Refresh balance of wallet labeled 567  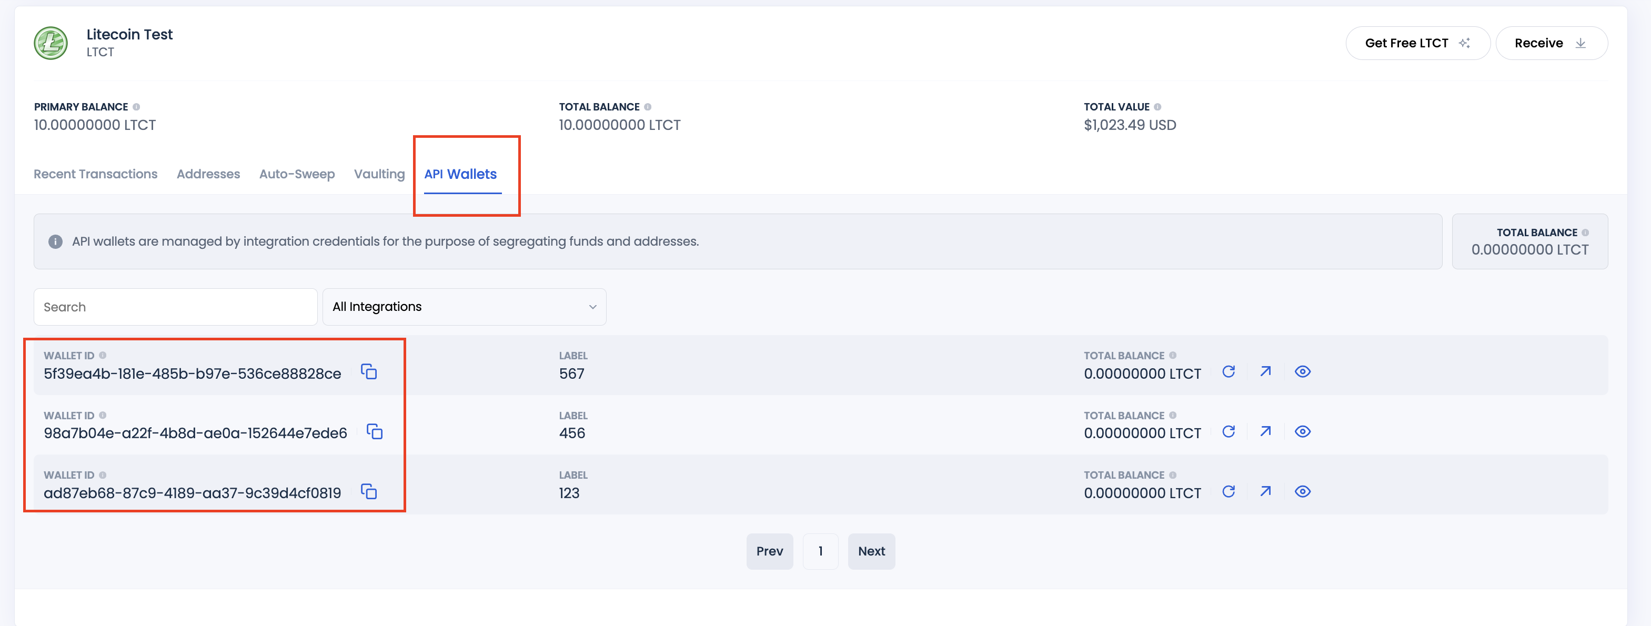click(x=1229, y=371)
